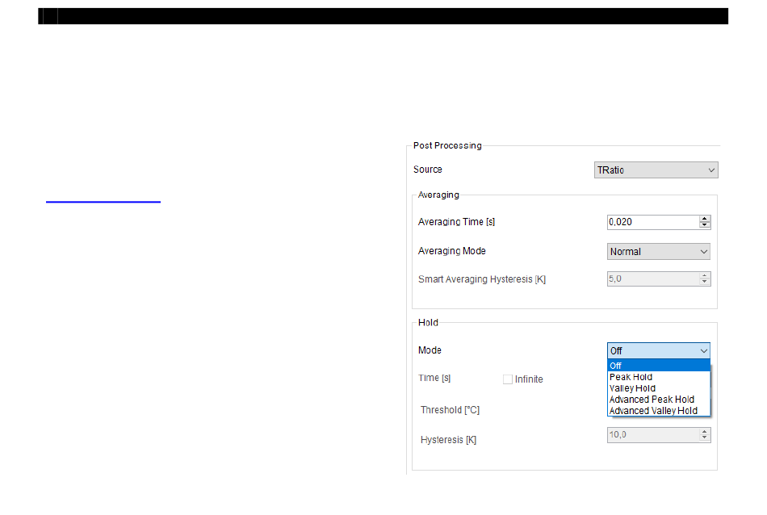Increase Averaging Time with up arrow
Image resolution: width=767 pixels, height=515 pixels.
pyautogui.click(x=704, y=219)
